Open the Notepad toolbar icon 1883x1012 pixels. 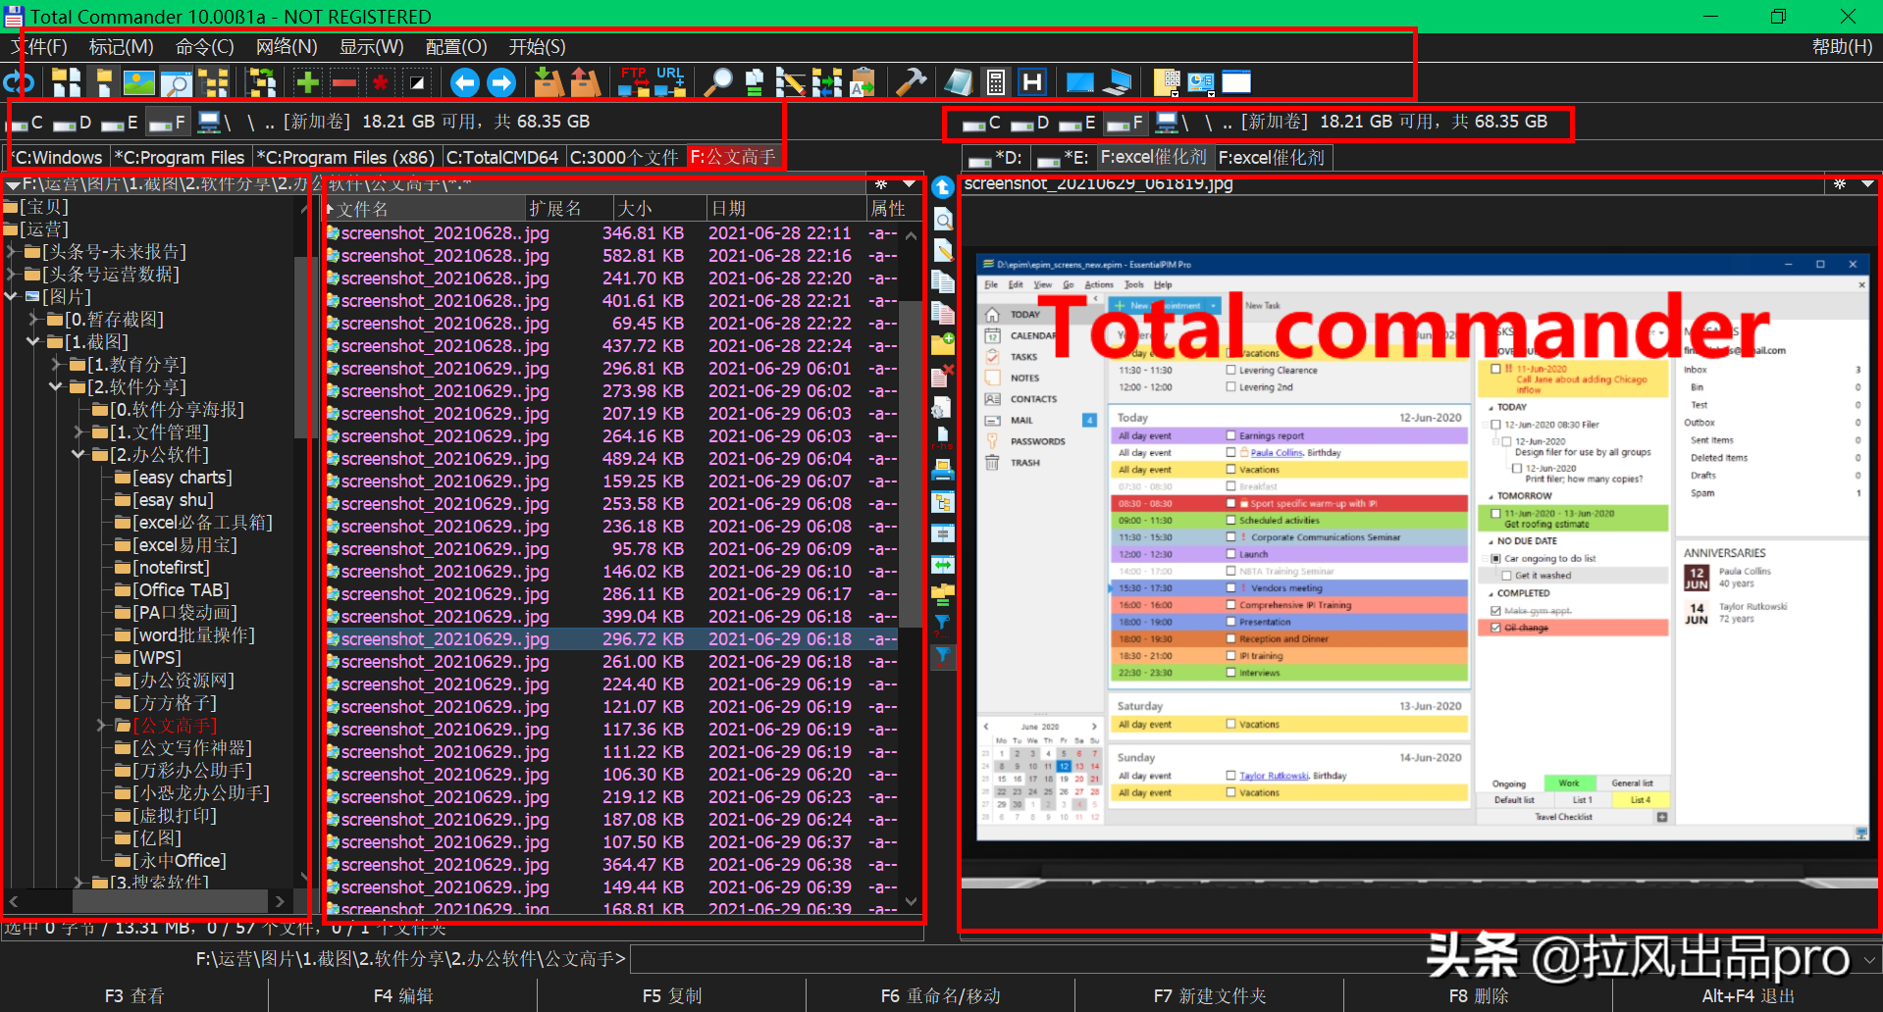click(x=959, y=82)
